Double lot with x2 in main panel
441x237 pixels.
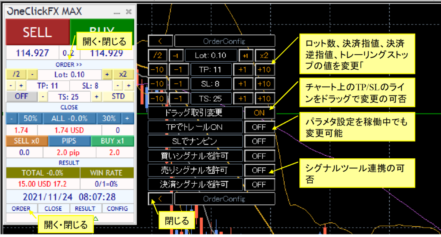(x=123, y=74)
